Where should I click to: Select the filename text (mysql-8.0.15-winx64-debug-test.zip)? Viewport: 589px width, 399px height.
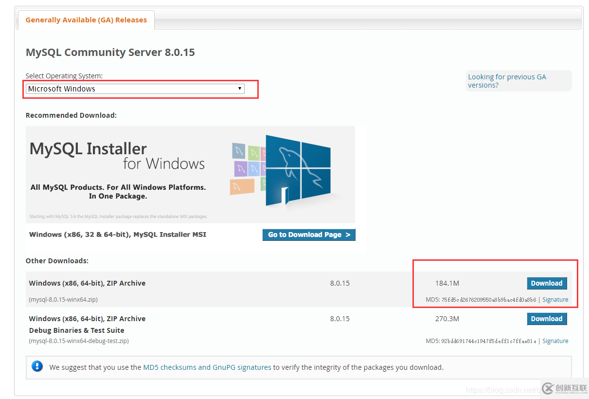coord(79,341)
